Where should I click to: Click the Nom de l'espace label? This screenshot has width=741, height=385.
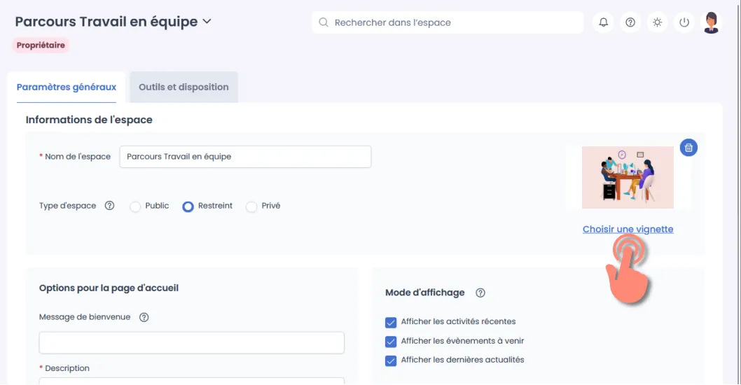78,157
